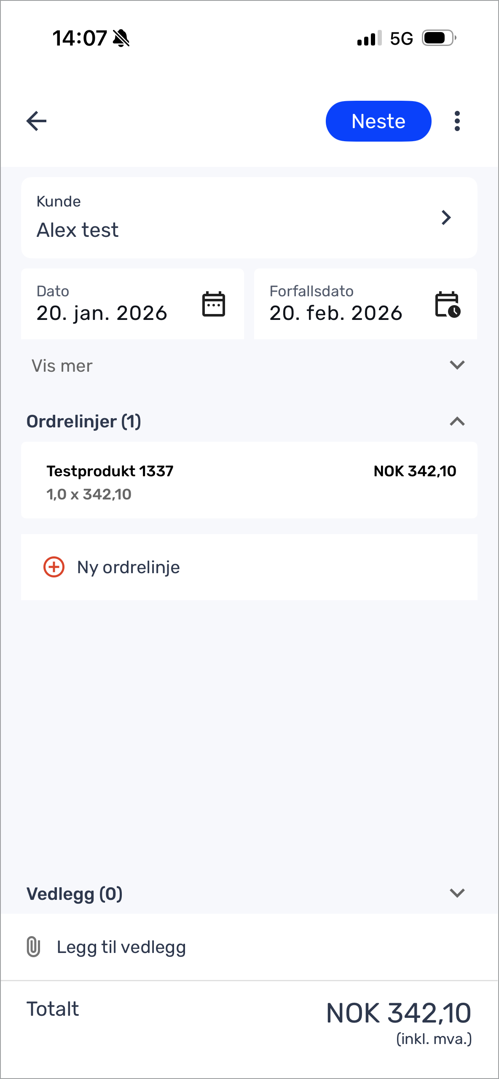Tap the silent bell icon in status bar

pos(121,38)
